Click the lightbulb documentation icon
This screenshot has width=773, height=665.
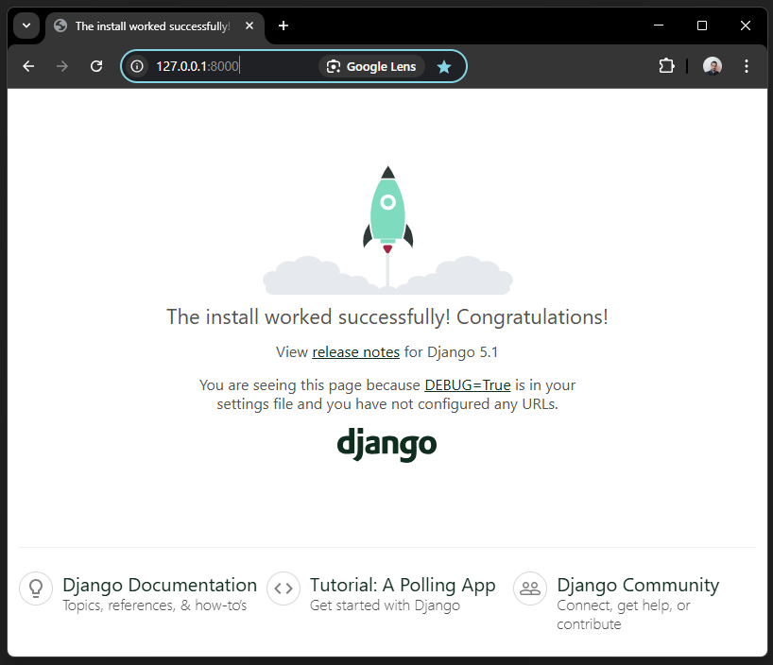pos(36,588)
